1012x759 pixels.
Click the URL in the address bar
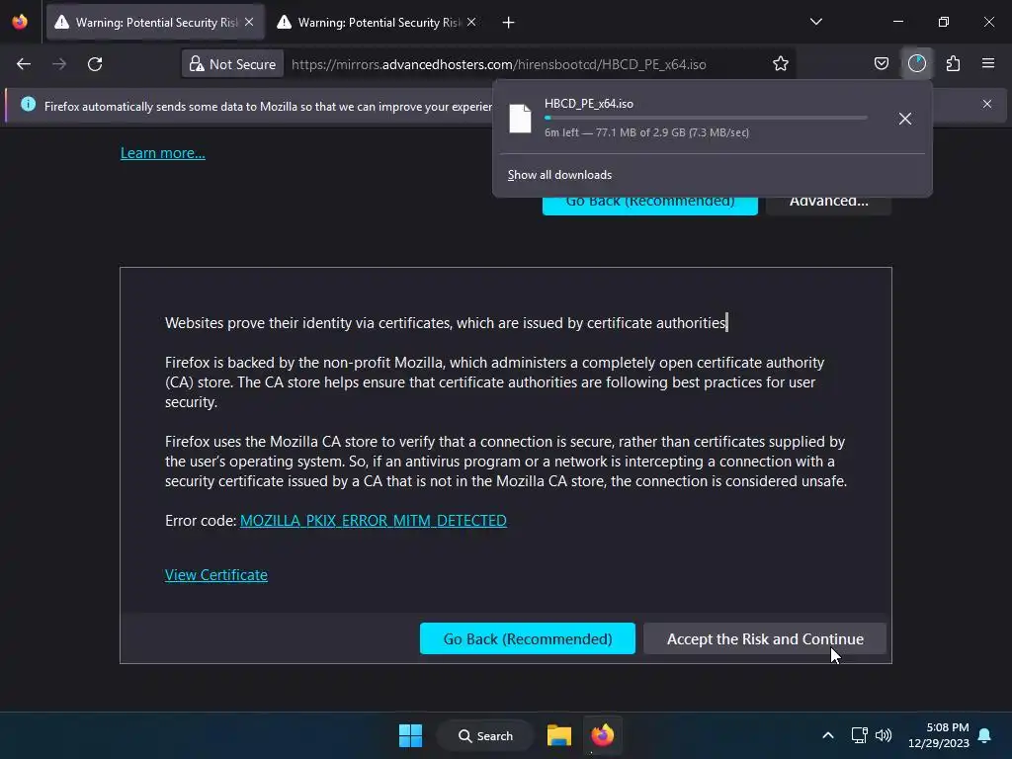498,64
